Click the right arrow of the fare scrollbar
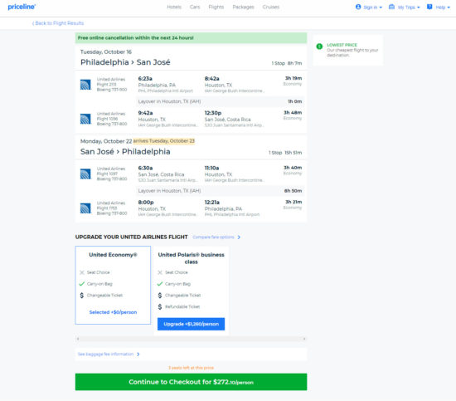Image resolution: width=456 pixels, height=401 pixels. [304, 339]
